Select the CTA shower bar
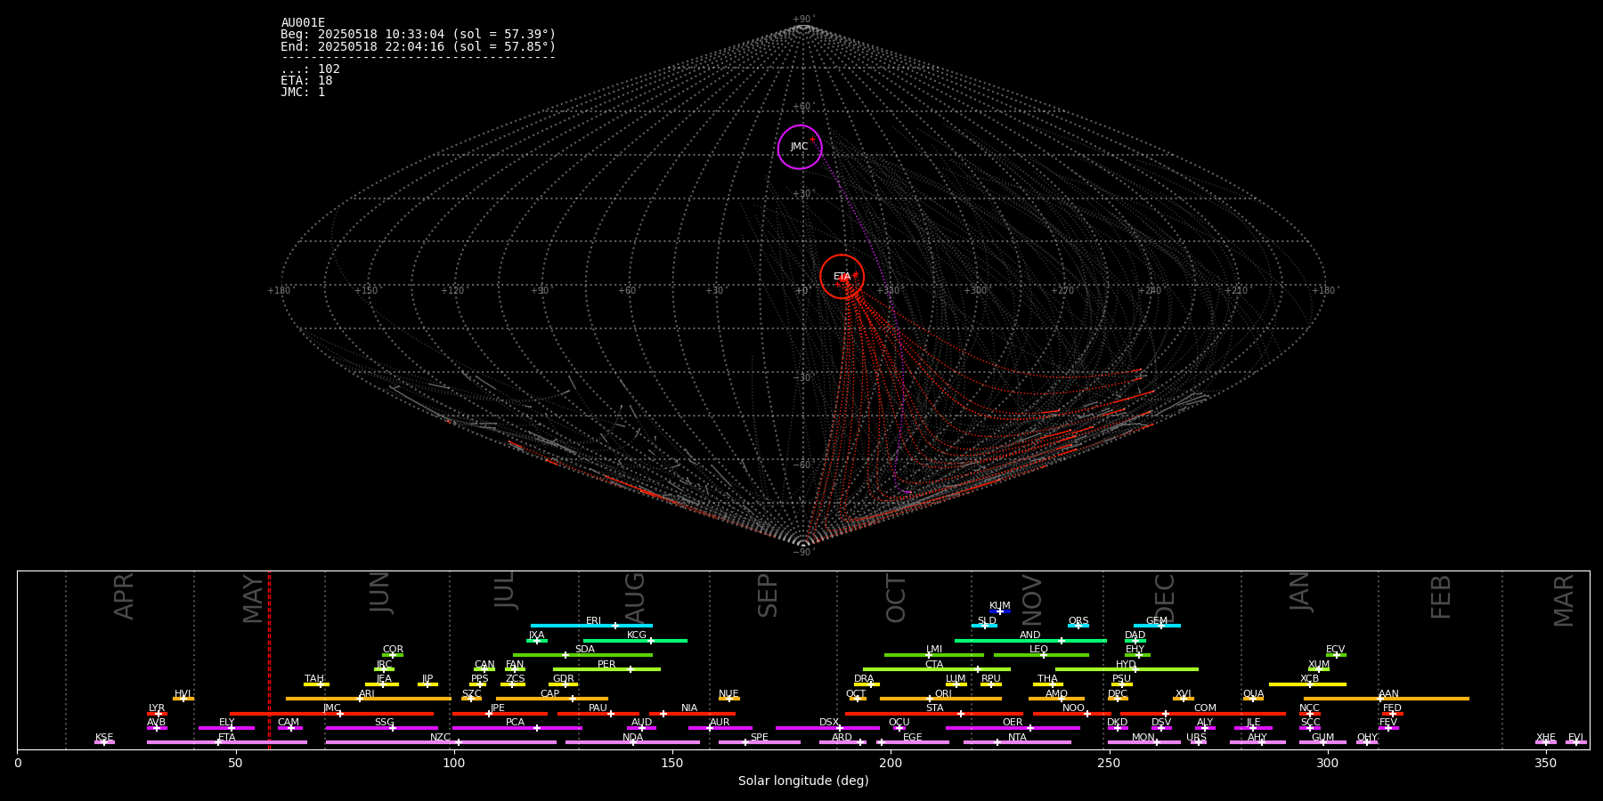 (937, 669)
